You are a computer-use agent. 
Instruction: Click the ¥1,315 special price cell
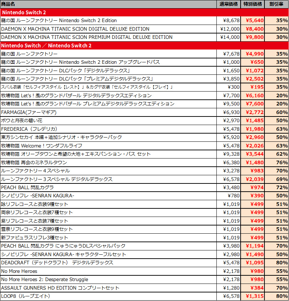(x=253, y=296)
